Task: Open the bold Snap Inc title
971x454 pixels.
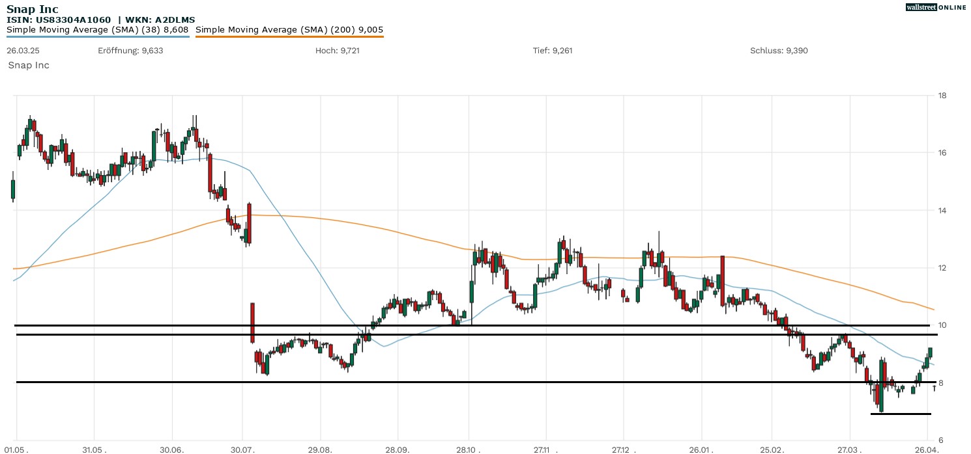Action: 32,9
